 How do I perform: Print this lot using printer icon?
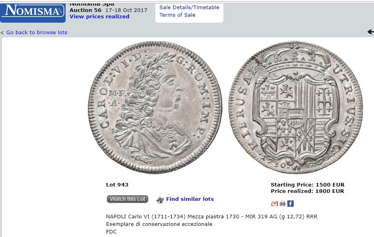(283, 203)
